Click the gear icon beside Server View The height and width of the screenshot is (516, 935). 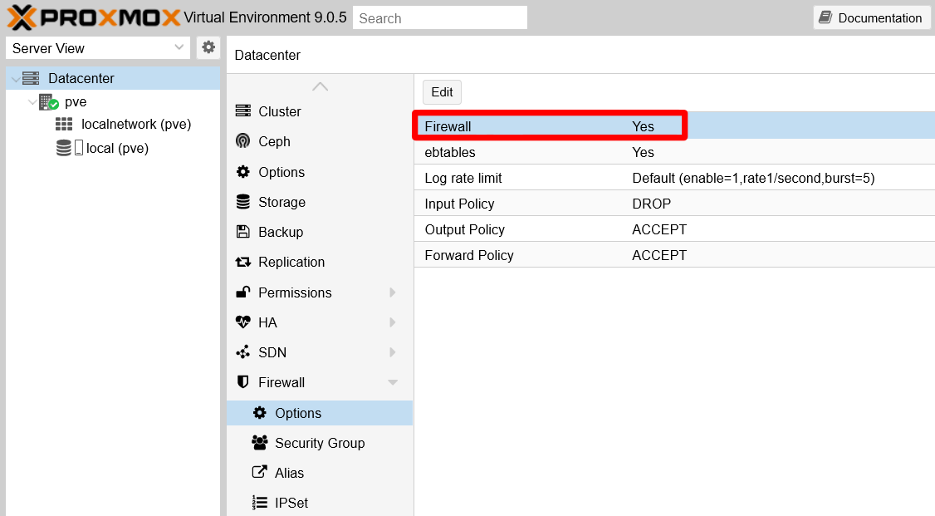tap(208, 47)
